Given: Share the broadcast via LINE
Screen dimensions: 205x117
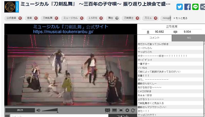Looking at the screenshot, I should tap(195, 7).
